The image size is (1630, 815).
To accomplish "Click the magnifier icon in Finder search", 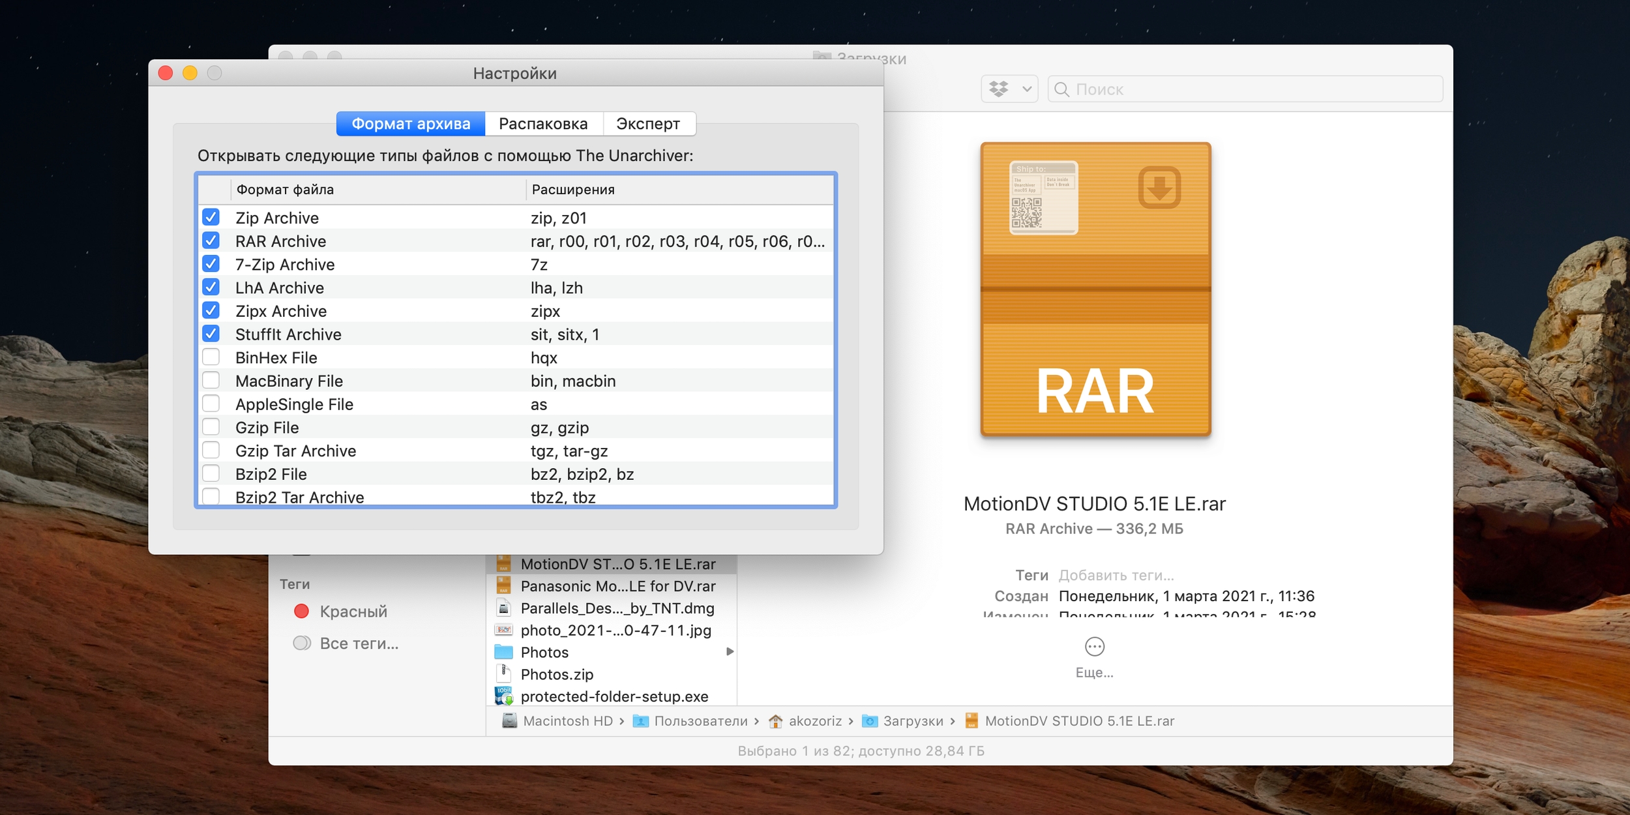I will pos(1061,89).
